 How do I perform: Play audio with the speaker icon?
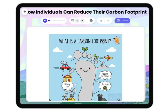(x=45, y=21)
